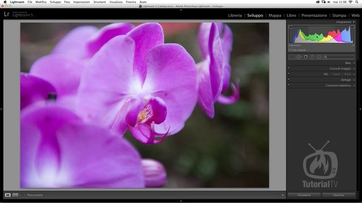Image resolution: width=362 pixels, height=203 pixels.
Task: Switch to HSL mode in panel header
Action: [326, 74]
